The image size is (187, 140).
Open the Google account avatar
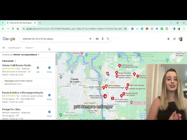click(x=181, y=39)
